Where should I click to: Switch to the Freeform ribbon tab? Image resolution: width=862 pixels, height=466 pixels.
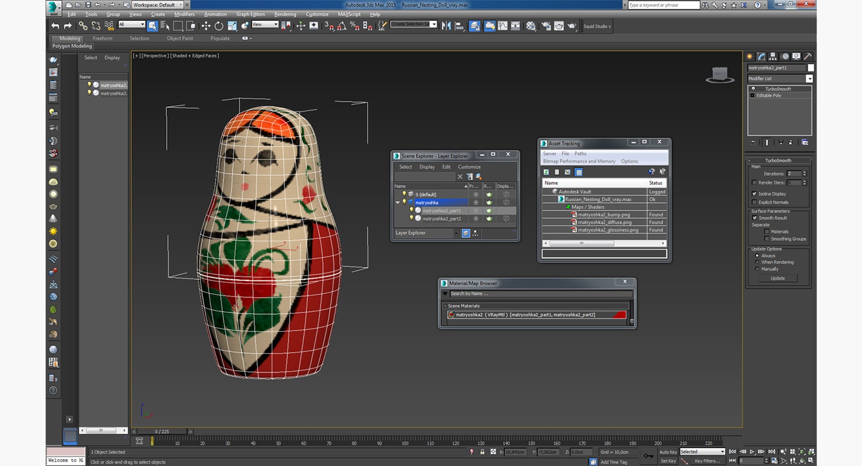[102, 39]
